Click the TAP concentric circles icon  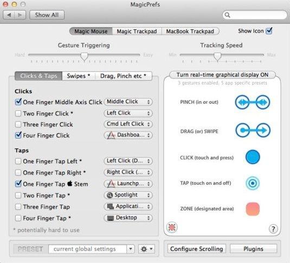pyautogui.click(x=253, y=183)
